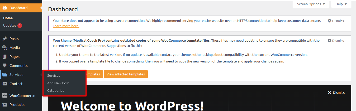Click the Services folder icon
Screen dimensions: 356x111
pos(5,75)
